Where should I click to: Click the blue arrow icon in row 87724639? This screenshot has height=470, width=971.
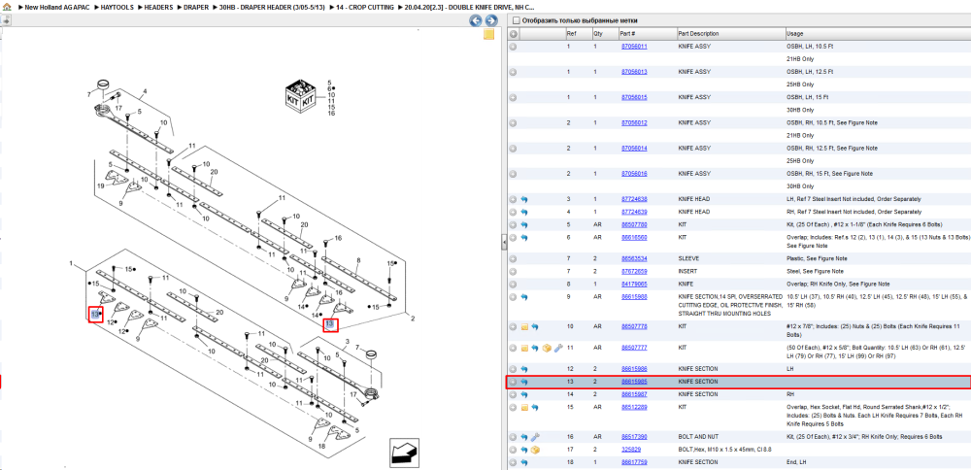point(524,212)
